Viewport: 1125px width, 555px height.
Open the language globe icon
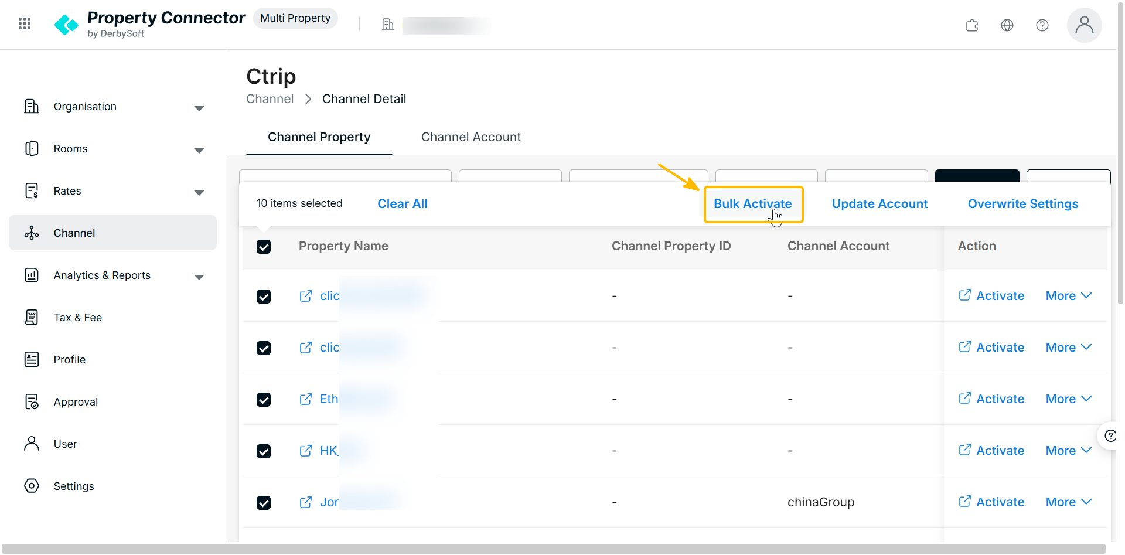pyautogui.click(x=1007, y=25)
